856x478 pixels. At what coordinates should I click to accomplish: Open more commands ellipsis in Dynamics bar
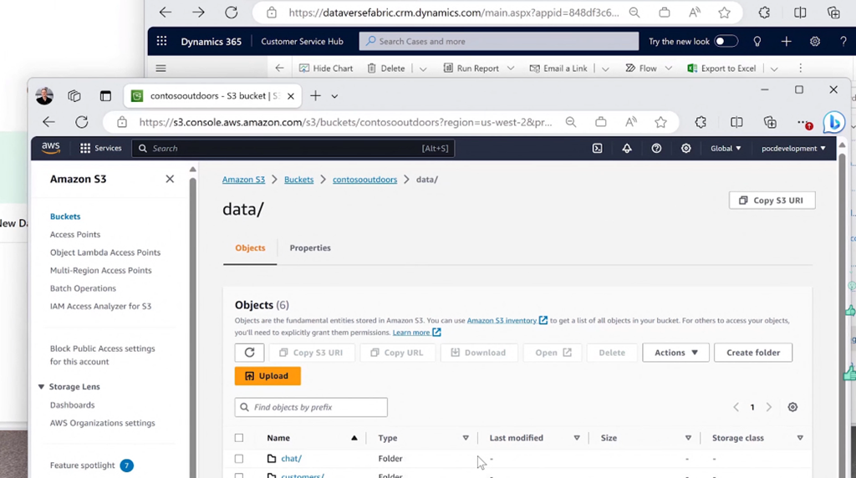[800, 69]
